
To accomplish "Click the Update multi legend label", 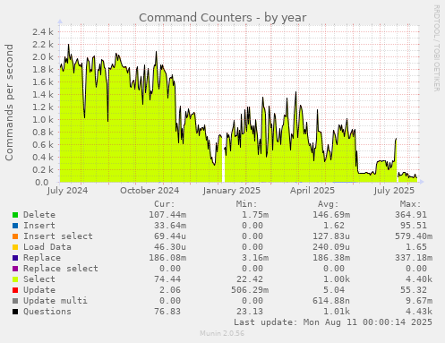I will pos(56,301).
